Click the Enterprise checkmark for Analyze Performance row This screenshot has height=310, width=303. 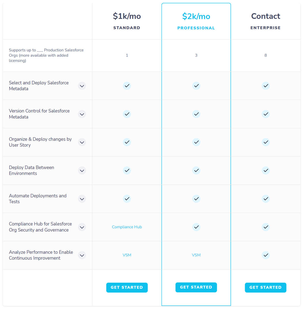[x=266, y=255]
